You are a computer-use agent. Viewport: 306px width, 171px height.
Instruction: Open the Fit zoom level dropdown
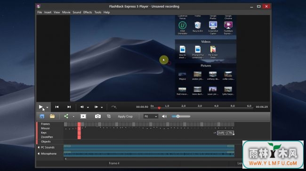tap(151, 116)
